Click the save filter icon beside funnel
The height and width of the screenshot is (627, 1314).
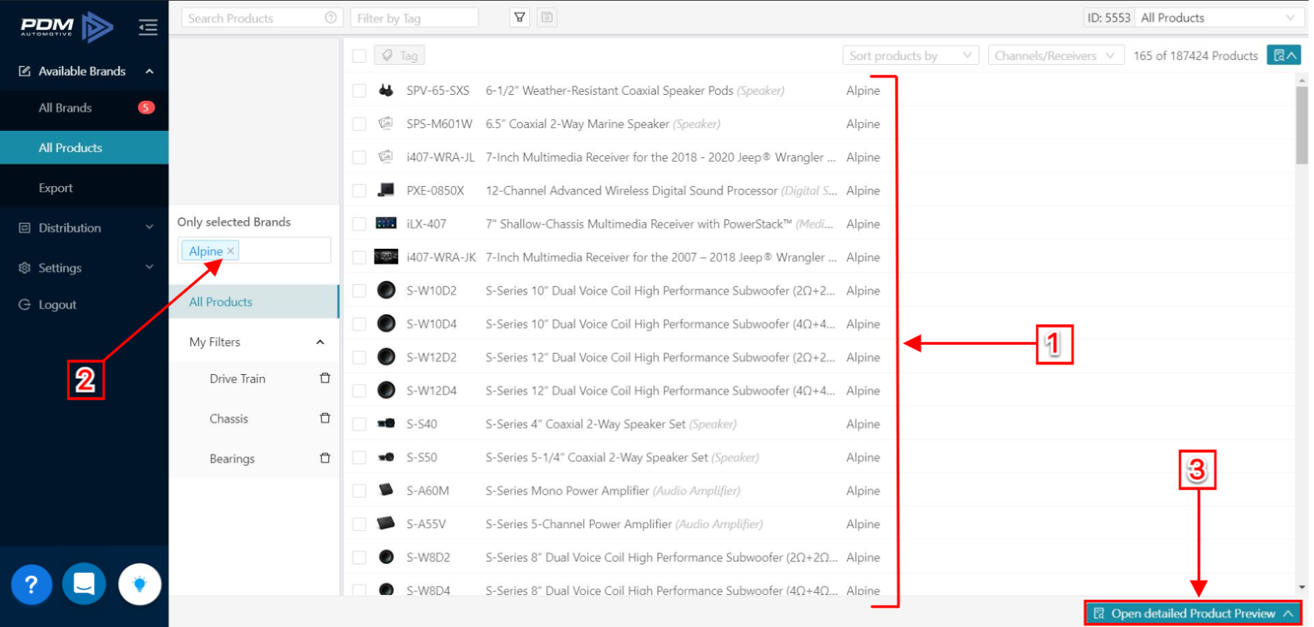[x=547, y=17]
